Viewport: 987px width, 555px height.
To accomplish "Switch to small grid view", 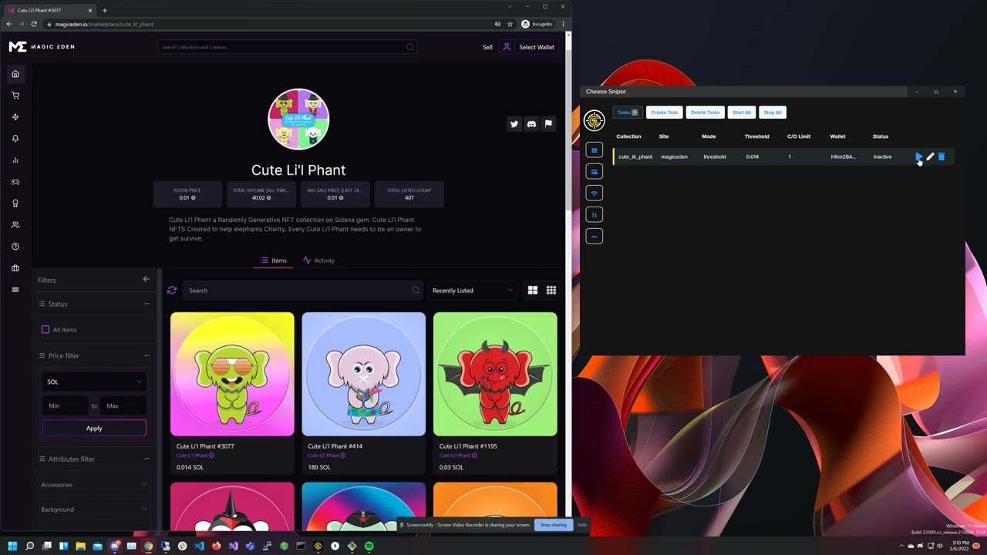I will tap(551, 291).
